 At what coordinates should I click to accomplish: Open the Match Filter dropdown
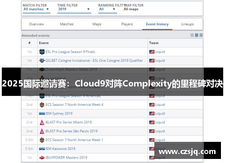click(36, 9)
